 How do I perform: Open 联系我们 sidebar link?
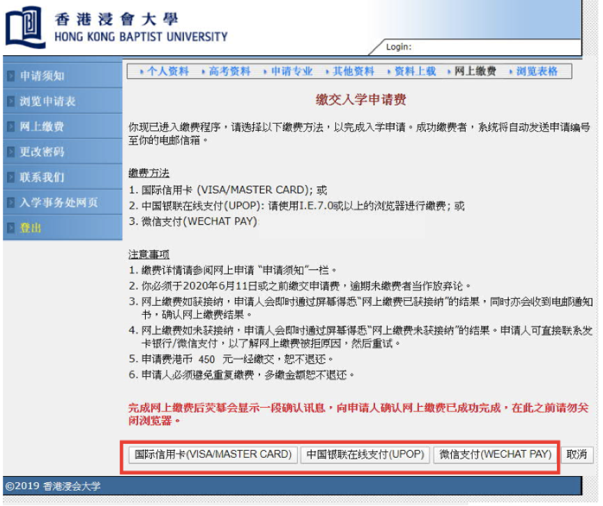(42, 177)
